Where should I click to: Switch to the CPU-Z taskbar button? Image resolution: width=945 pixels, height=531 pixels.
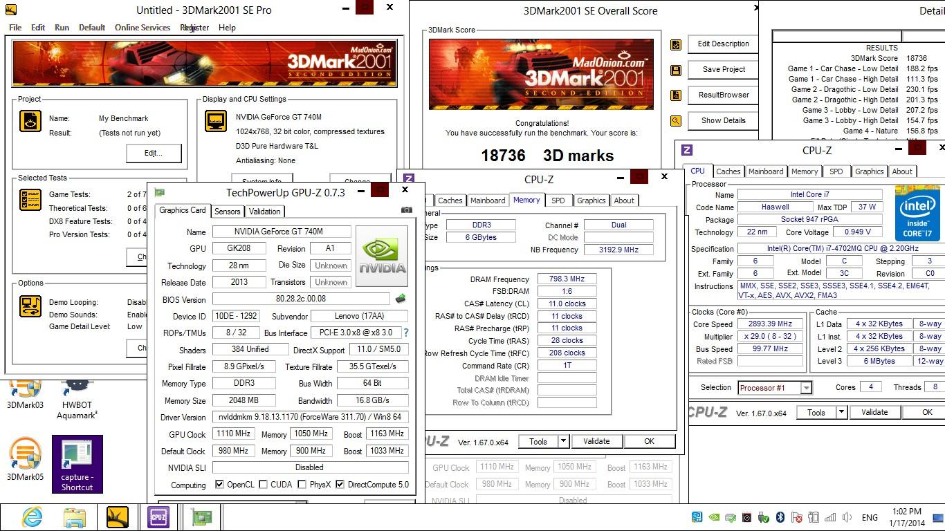[x=158, y=516]
